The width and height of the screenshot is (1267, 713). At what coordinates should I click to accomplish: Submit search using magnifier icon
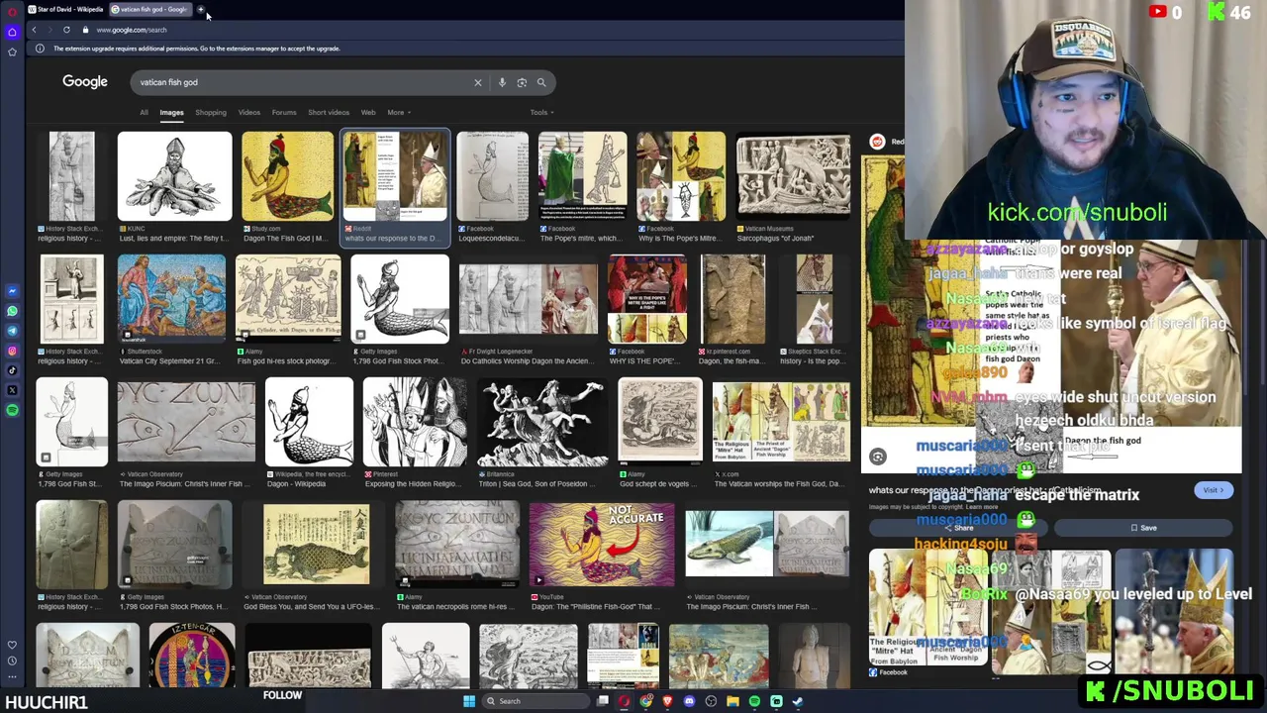(x=541, y=82)
